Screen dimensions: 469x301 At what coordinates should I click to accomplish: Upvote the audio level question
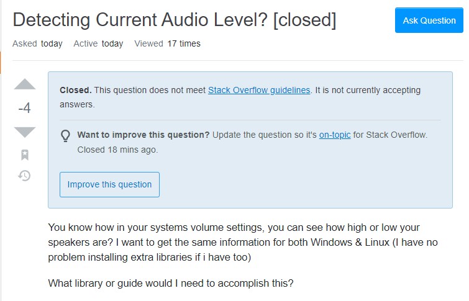[25, 84]
